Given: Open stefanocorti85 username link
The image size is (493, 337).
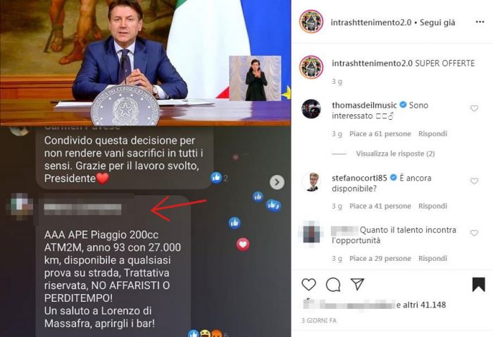Looking at the screenshot, I should click(x=359, y=178).
